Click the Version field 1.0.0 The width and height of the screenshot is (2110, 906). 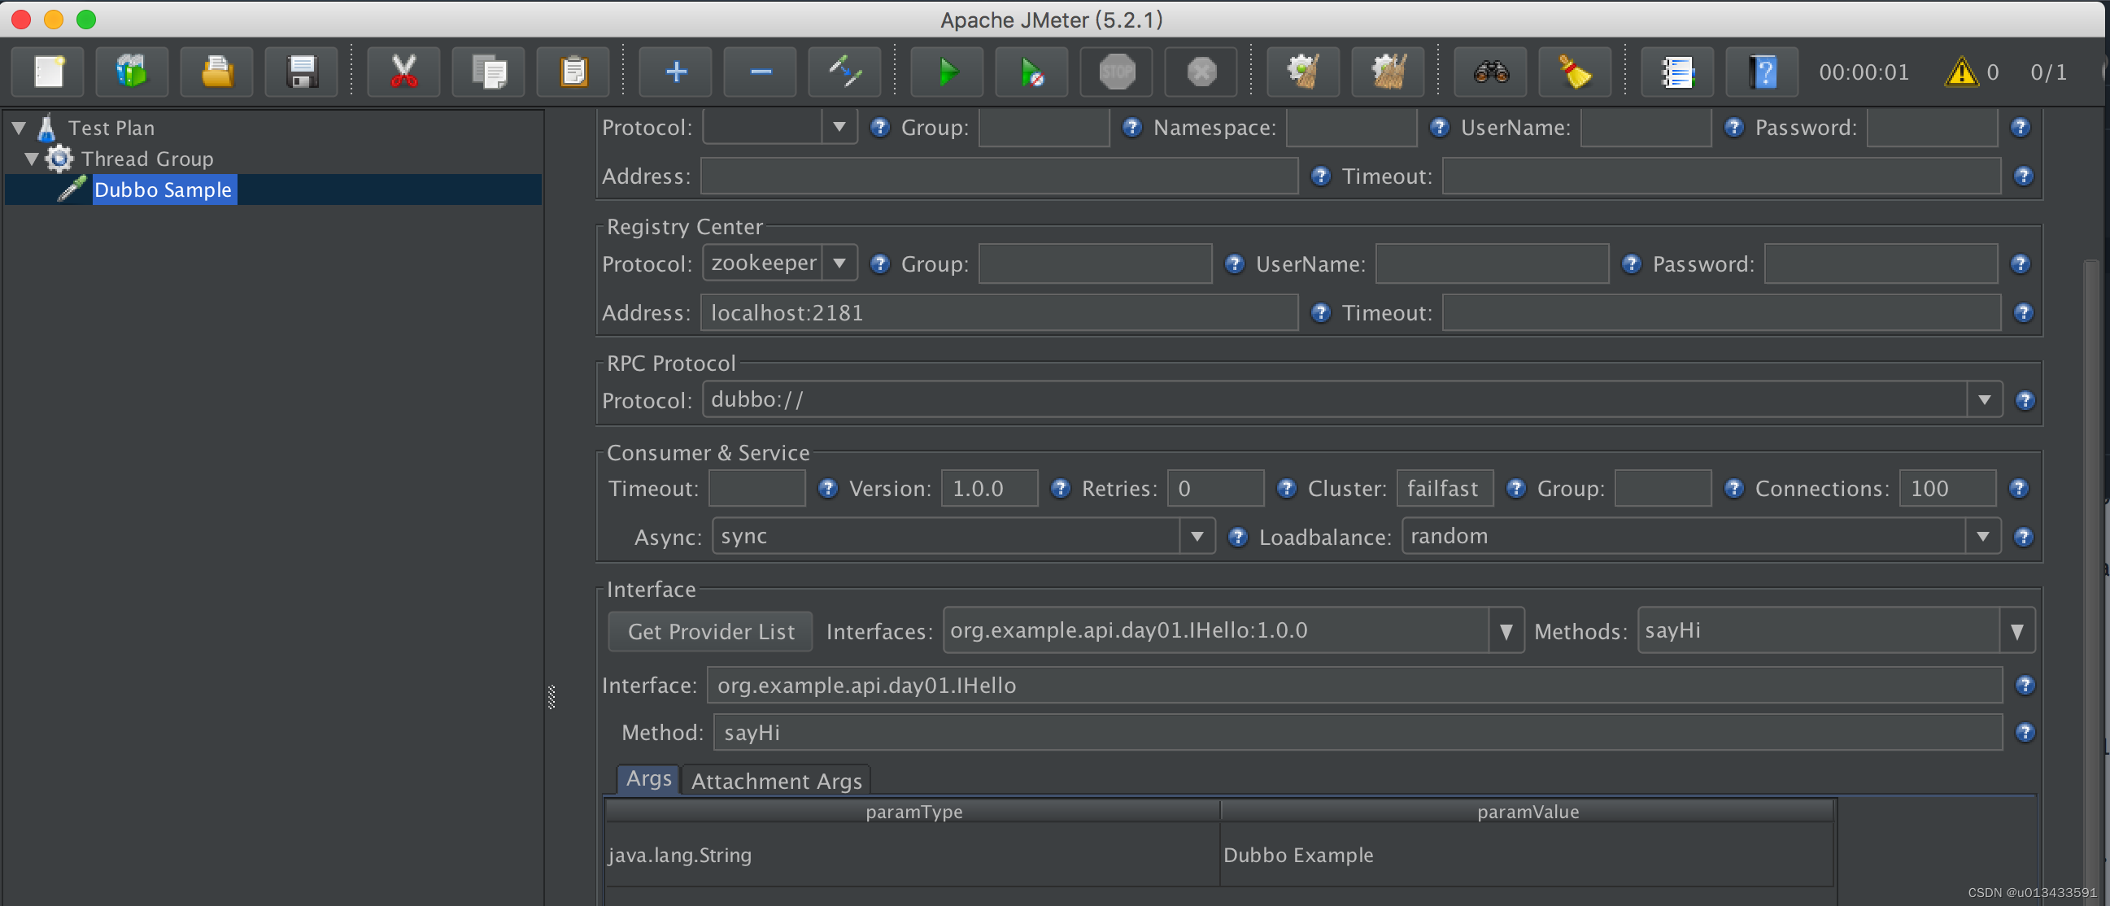coord(988,489)
